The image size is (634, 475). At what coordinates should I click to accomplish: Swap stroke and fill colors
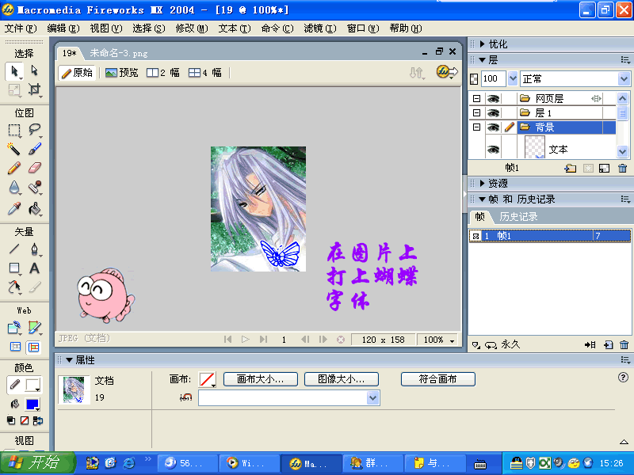[x=37, y=421]
